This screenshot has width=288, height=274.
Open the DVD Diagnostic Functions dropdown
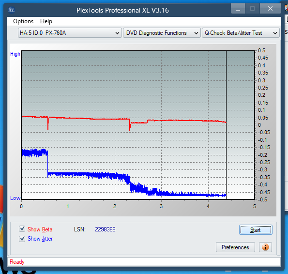point(162,33)
